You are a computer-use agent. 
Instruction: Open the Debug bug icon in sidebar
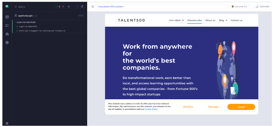(x=7, y=34)
